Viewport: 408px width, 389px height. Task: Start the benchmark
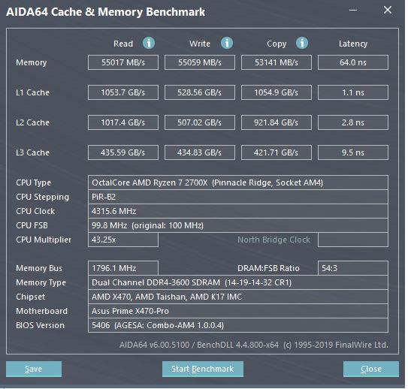coord(203,369)
